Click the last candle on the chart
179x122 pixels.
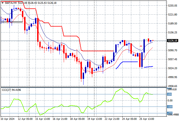pos(153,40)
